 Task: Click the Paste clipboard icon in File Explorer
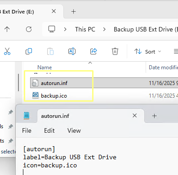pos(50,51)
